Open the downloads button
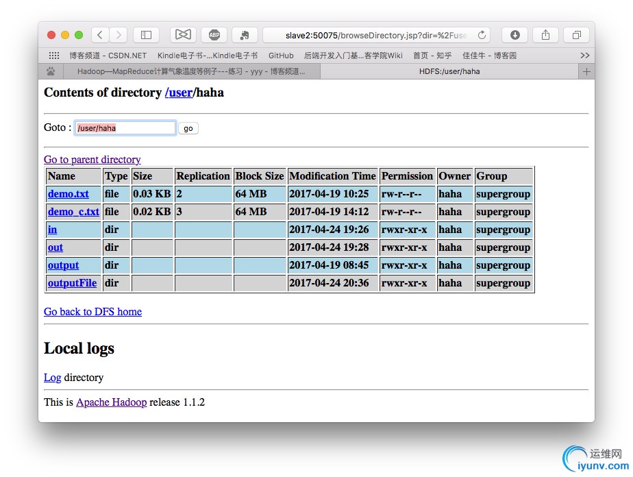The height and width of the screenshot is (477, 633). (514, 35)
